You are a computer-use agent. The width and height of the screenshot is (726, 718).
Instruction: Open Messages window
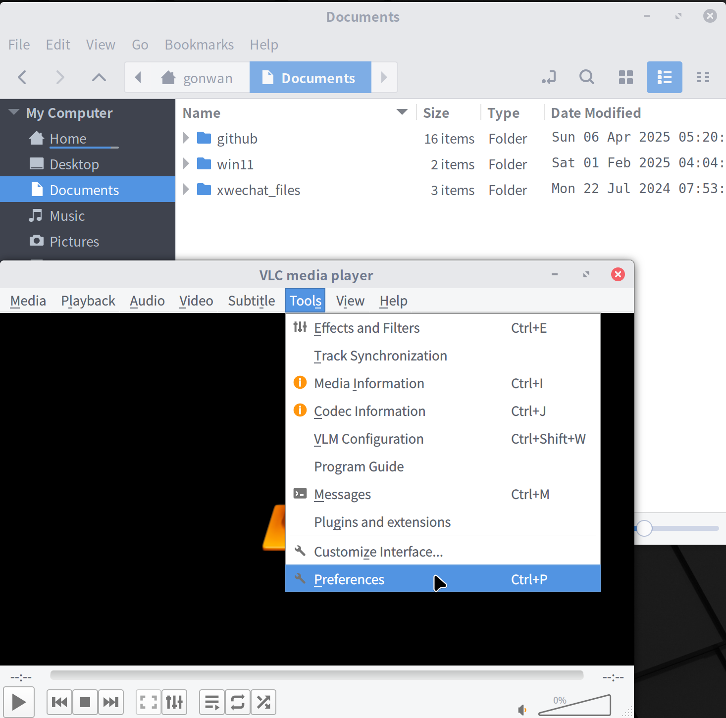coord(443,494)
